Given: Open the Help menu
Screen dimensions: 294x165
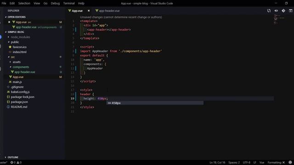Looking at the screenshot, I should (81, 3).
